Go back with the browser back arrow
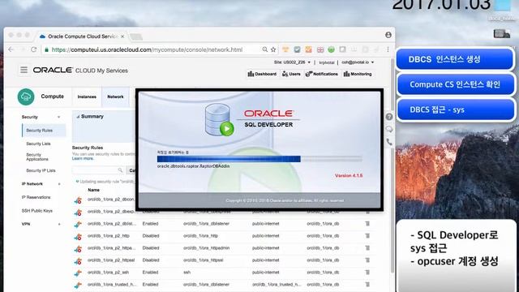 (11, 49)
